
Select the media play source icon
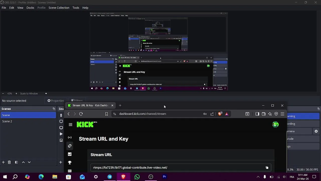click(x=61, y=134)
